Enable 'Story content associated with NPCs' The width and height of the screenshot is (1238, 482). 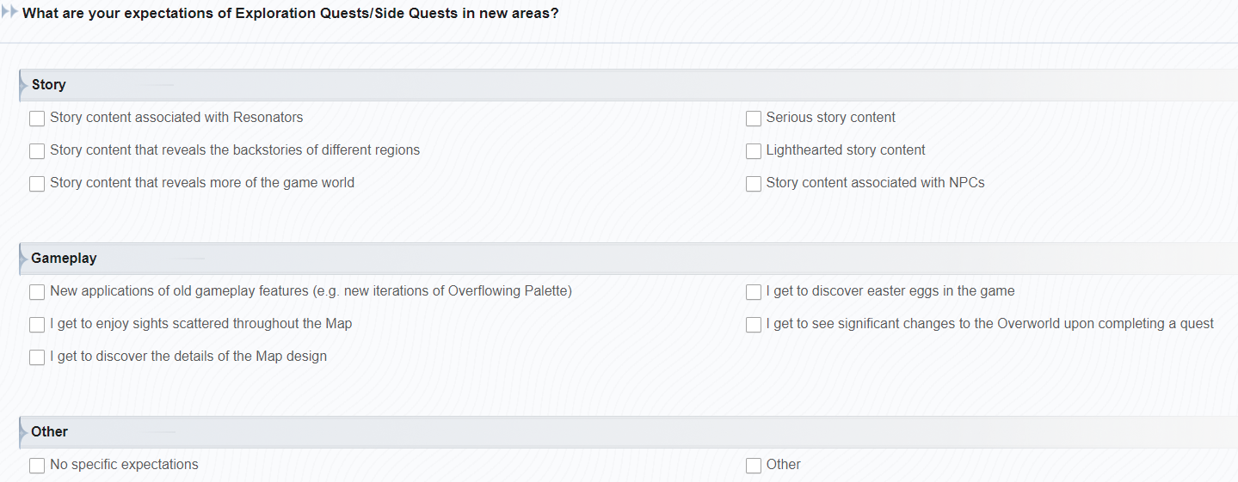coord(754,184)
